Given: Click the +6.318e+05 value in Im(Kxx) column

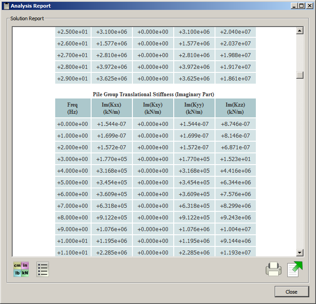Looking at the screenshot, I should click(x=112, y=206).
